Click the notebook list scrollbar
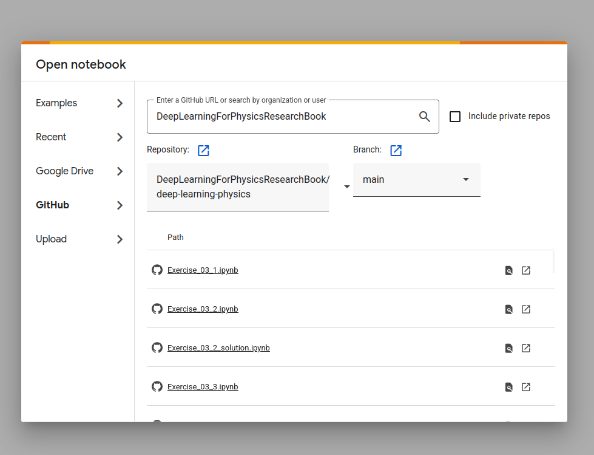Viewport: 594px width, 455px height. [553, 262]
